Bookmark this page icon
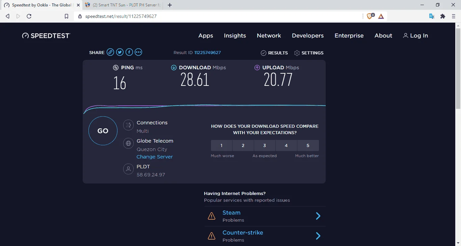Screen dimensions: 461x246 (x=66, y=16)
